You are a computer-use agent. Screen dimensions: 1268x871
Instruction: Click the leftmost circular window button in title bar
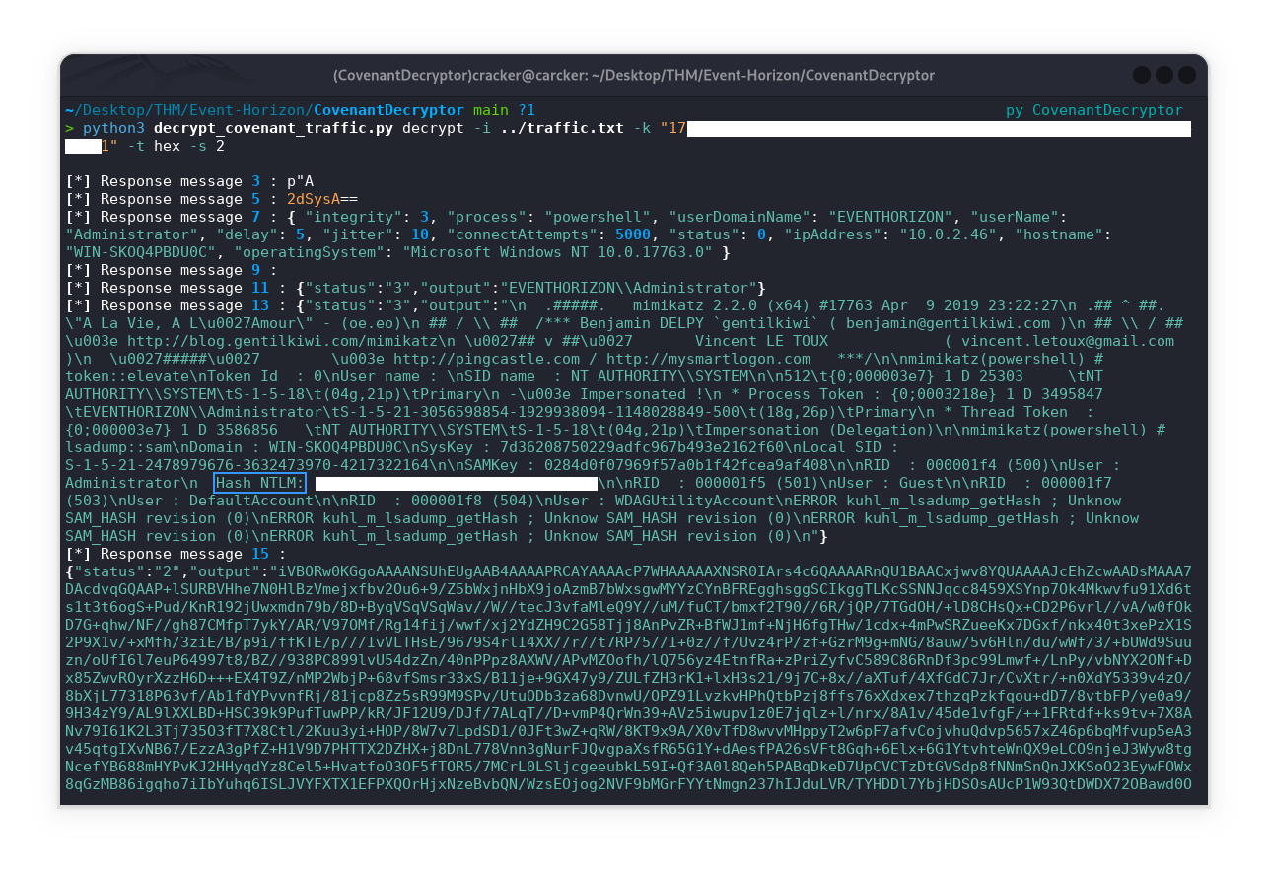coord(1142,75)
